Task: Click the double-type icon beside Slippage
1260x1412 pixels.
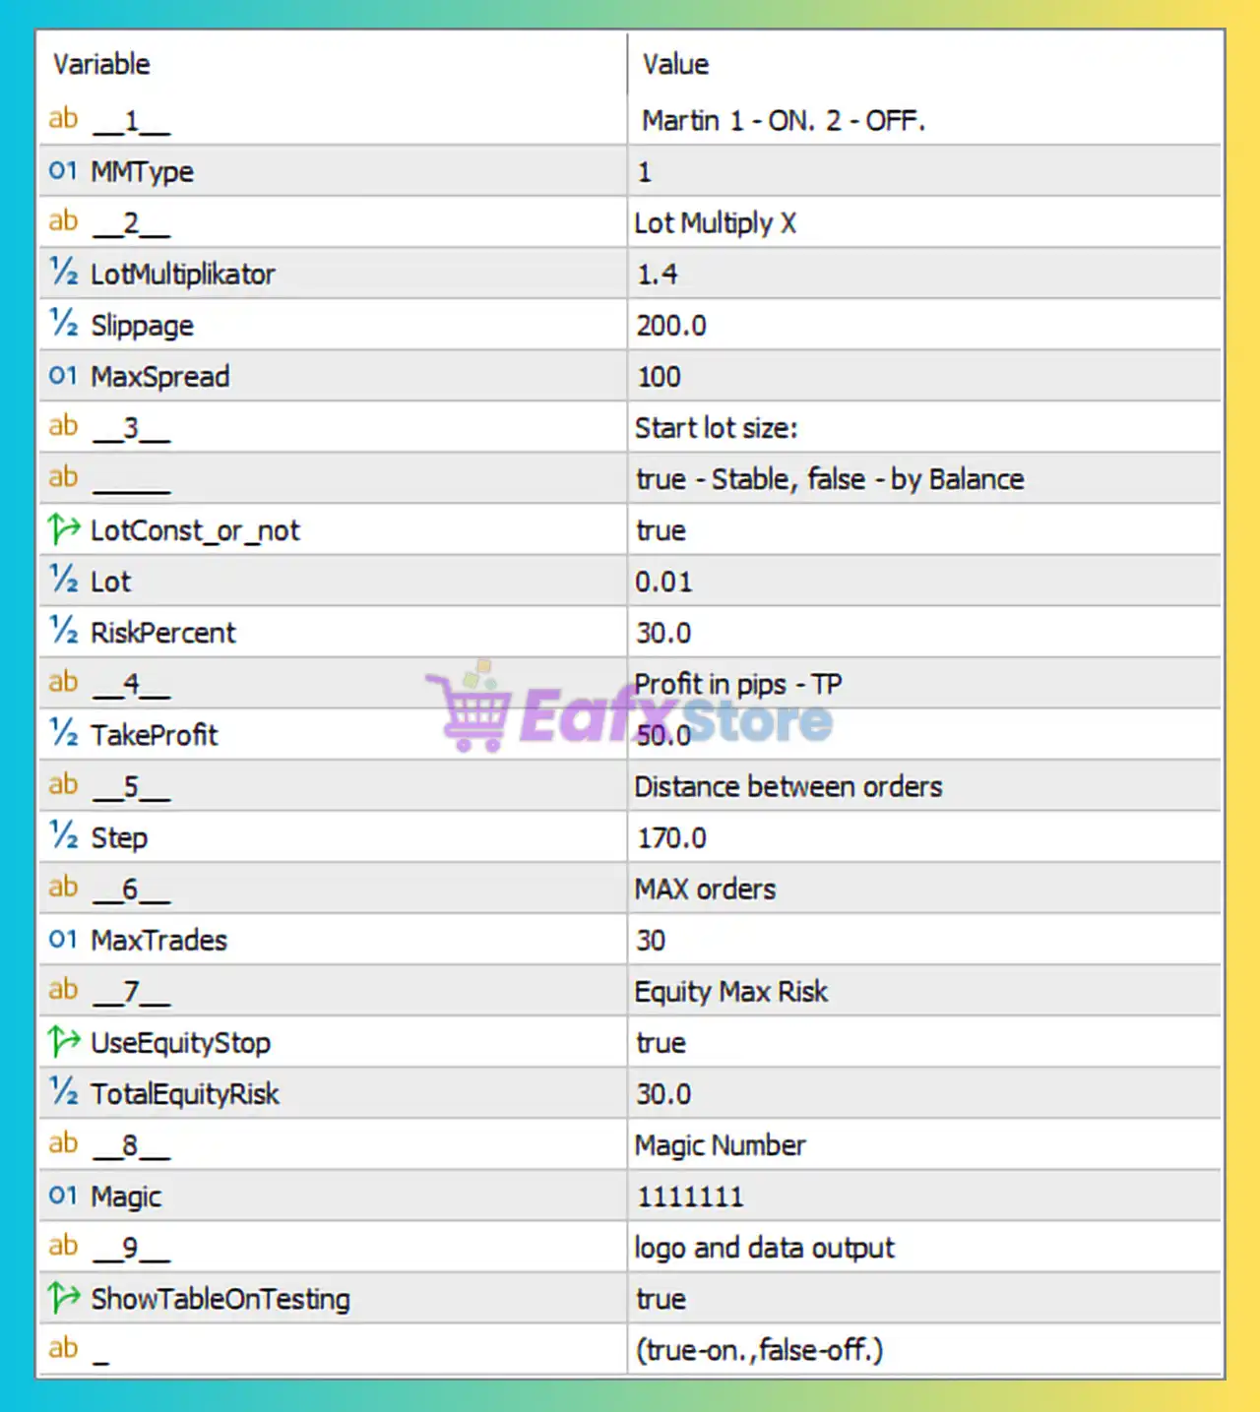Action: [x=64, y=324]
